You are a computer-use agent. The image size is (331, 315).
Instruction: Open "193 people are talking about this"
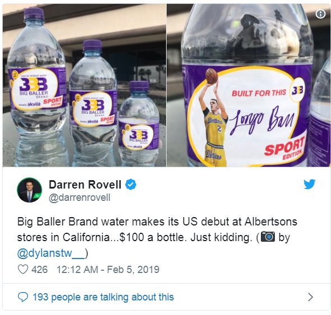pos(103,297)
